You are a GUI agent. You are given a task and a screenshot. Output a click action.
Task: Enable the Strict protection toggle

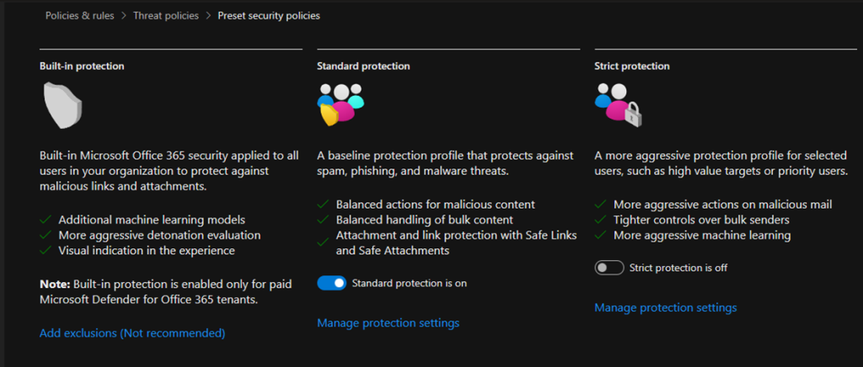point(608,269)
